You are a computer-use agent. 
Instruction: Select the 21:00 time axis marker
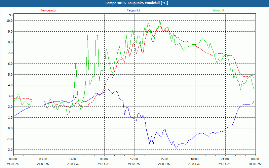coord(225,159)
